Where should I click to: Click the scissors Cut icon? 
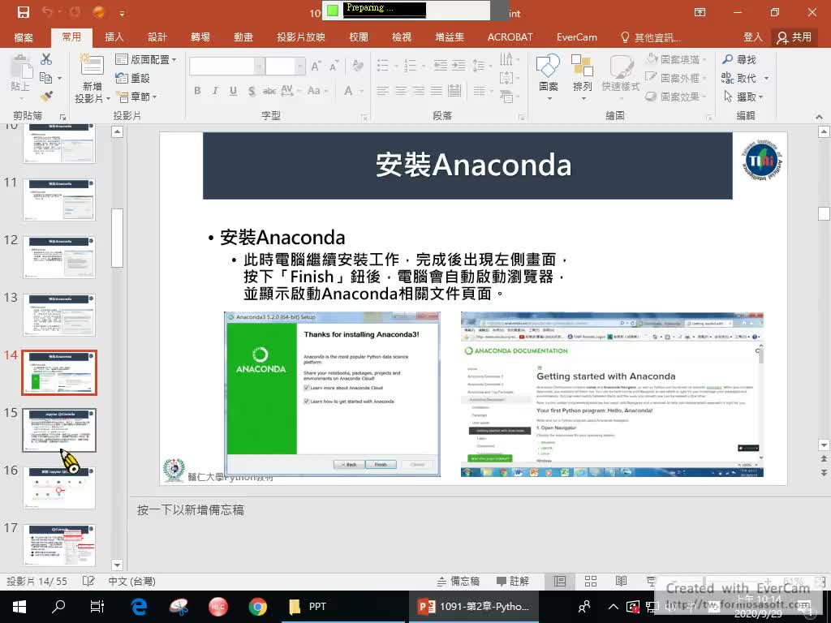pos(46,59)
